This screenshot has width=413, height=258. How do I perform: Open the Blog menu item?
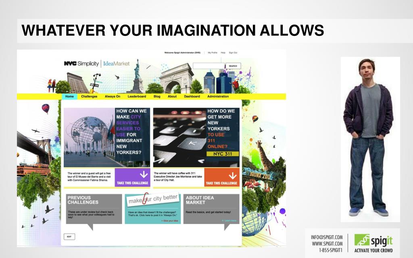[157, 97]
